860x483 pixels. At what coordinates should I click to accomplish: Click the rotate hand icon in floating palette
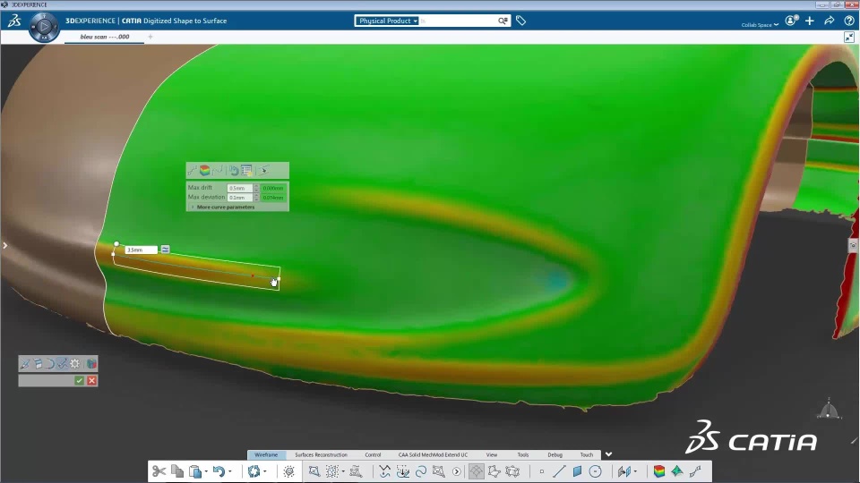click(233, 170)
